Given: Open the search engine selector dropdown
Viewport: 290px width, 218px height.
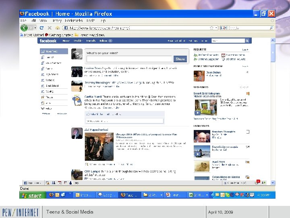Looking at the screenshot, I should click(224, 28).
